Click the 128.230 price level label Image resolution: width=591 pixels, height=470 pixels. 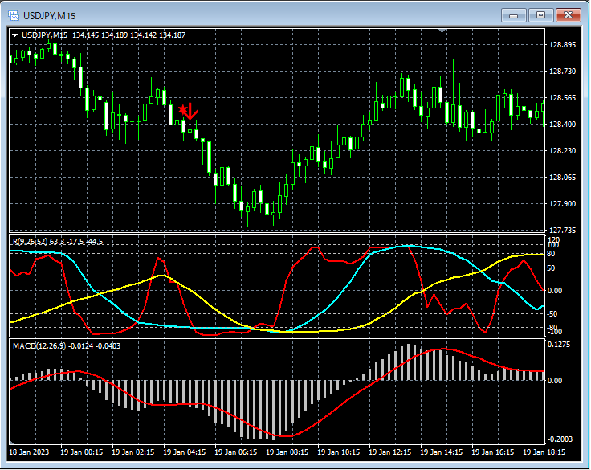coord(562,150)
